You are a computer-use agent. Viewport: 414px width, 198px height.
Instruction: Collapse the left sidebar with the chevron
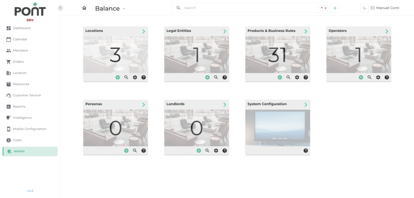point(60,8)
